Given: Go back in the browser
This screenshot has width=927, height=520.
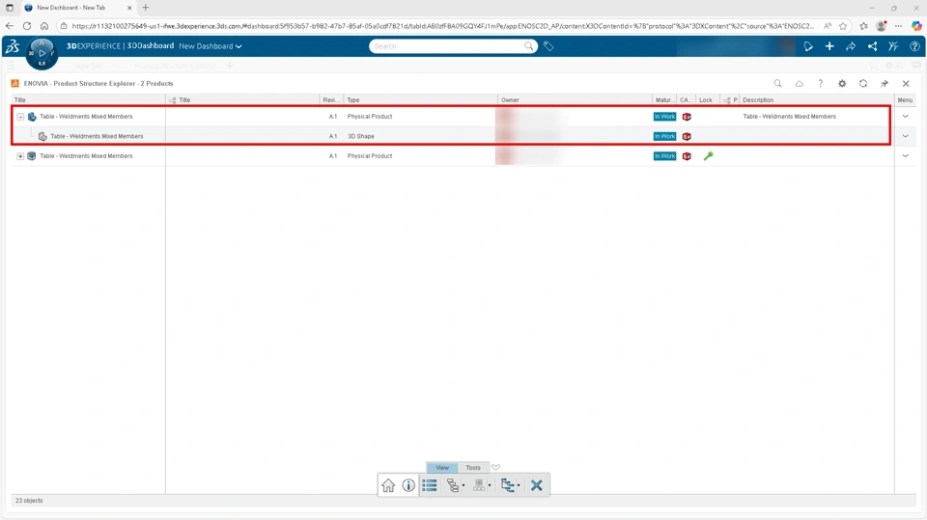Looking at the screenshot, I should coord(10,26).
